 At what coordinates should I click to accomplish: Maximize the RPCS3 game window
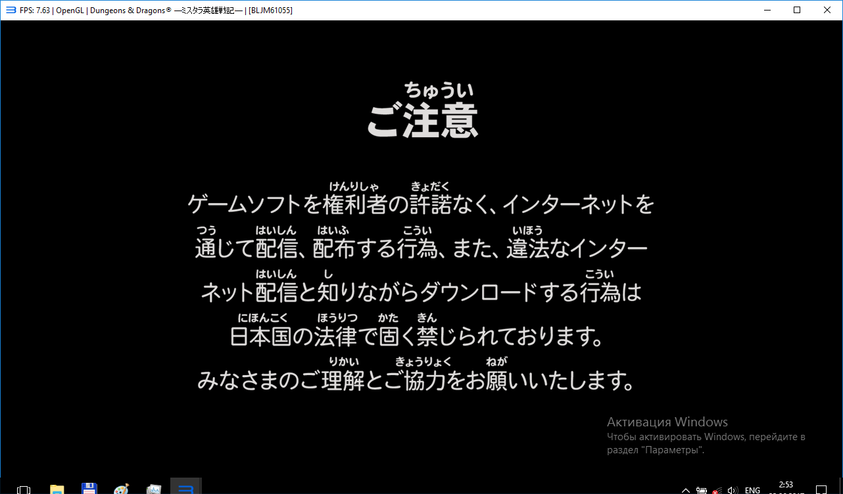coord(797,11)
